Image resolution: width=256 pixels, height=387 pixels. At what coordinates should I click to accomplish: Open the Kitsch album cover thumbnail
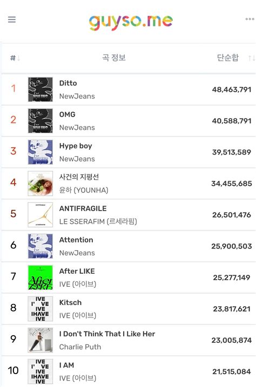point(41,309)
